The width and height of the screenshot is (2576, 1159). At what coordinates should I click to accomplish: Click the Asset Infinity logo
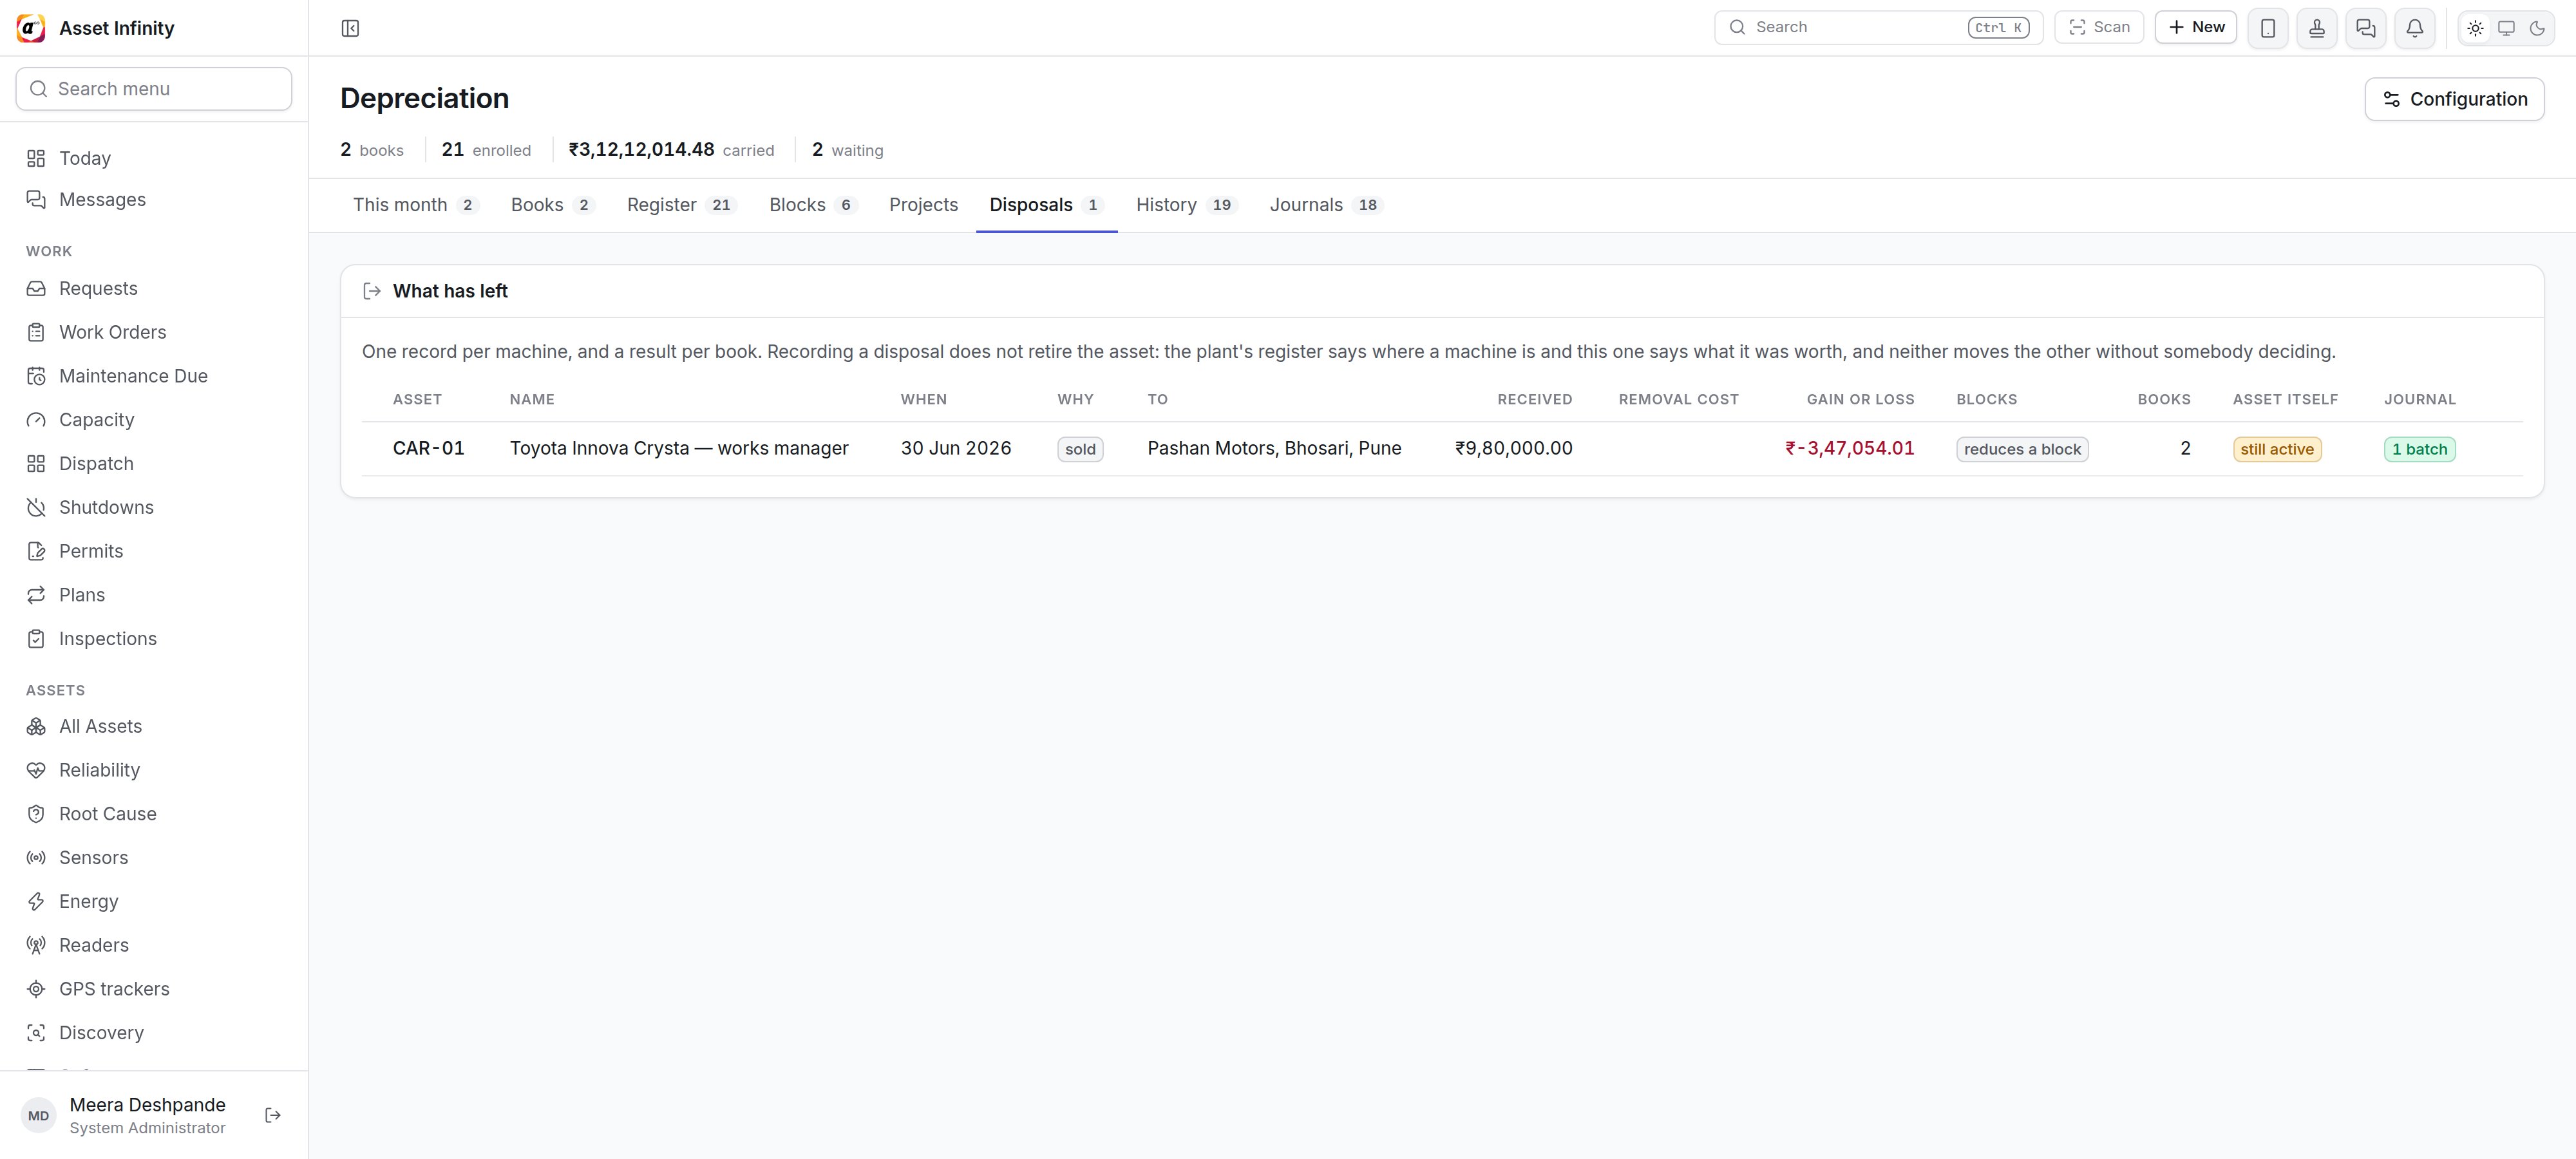31,28
